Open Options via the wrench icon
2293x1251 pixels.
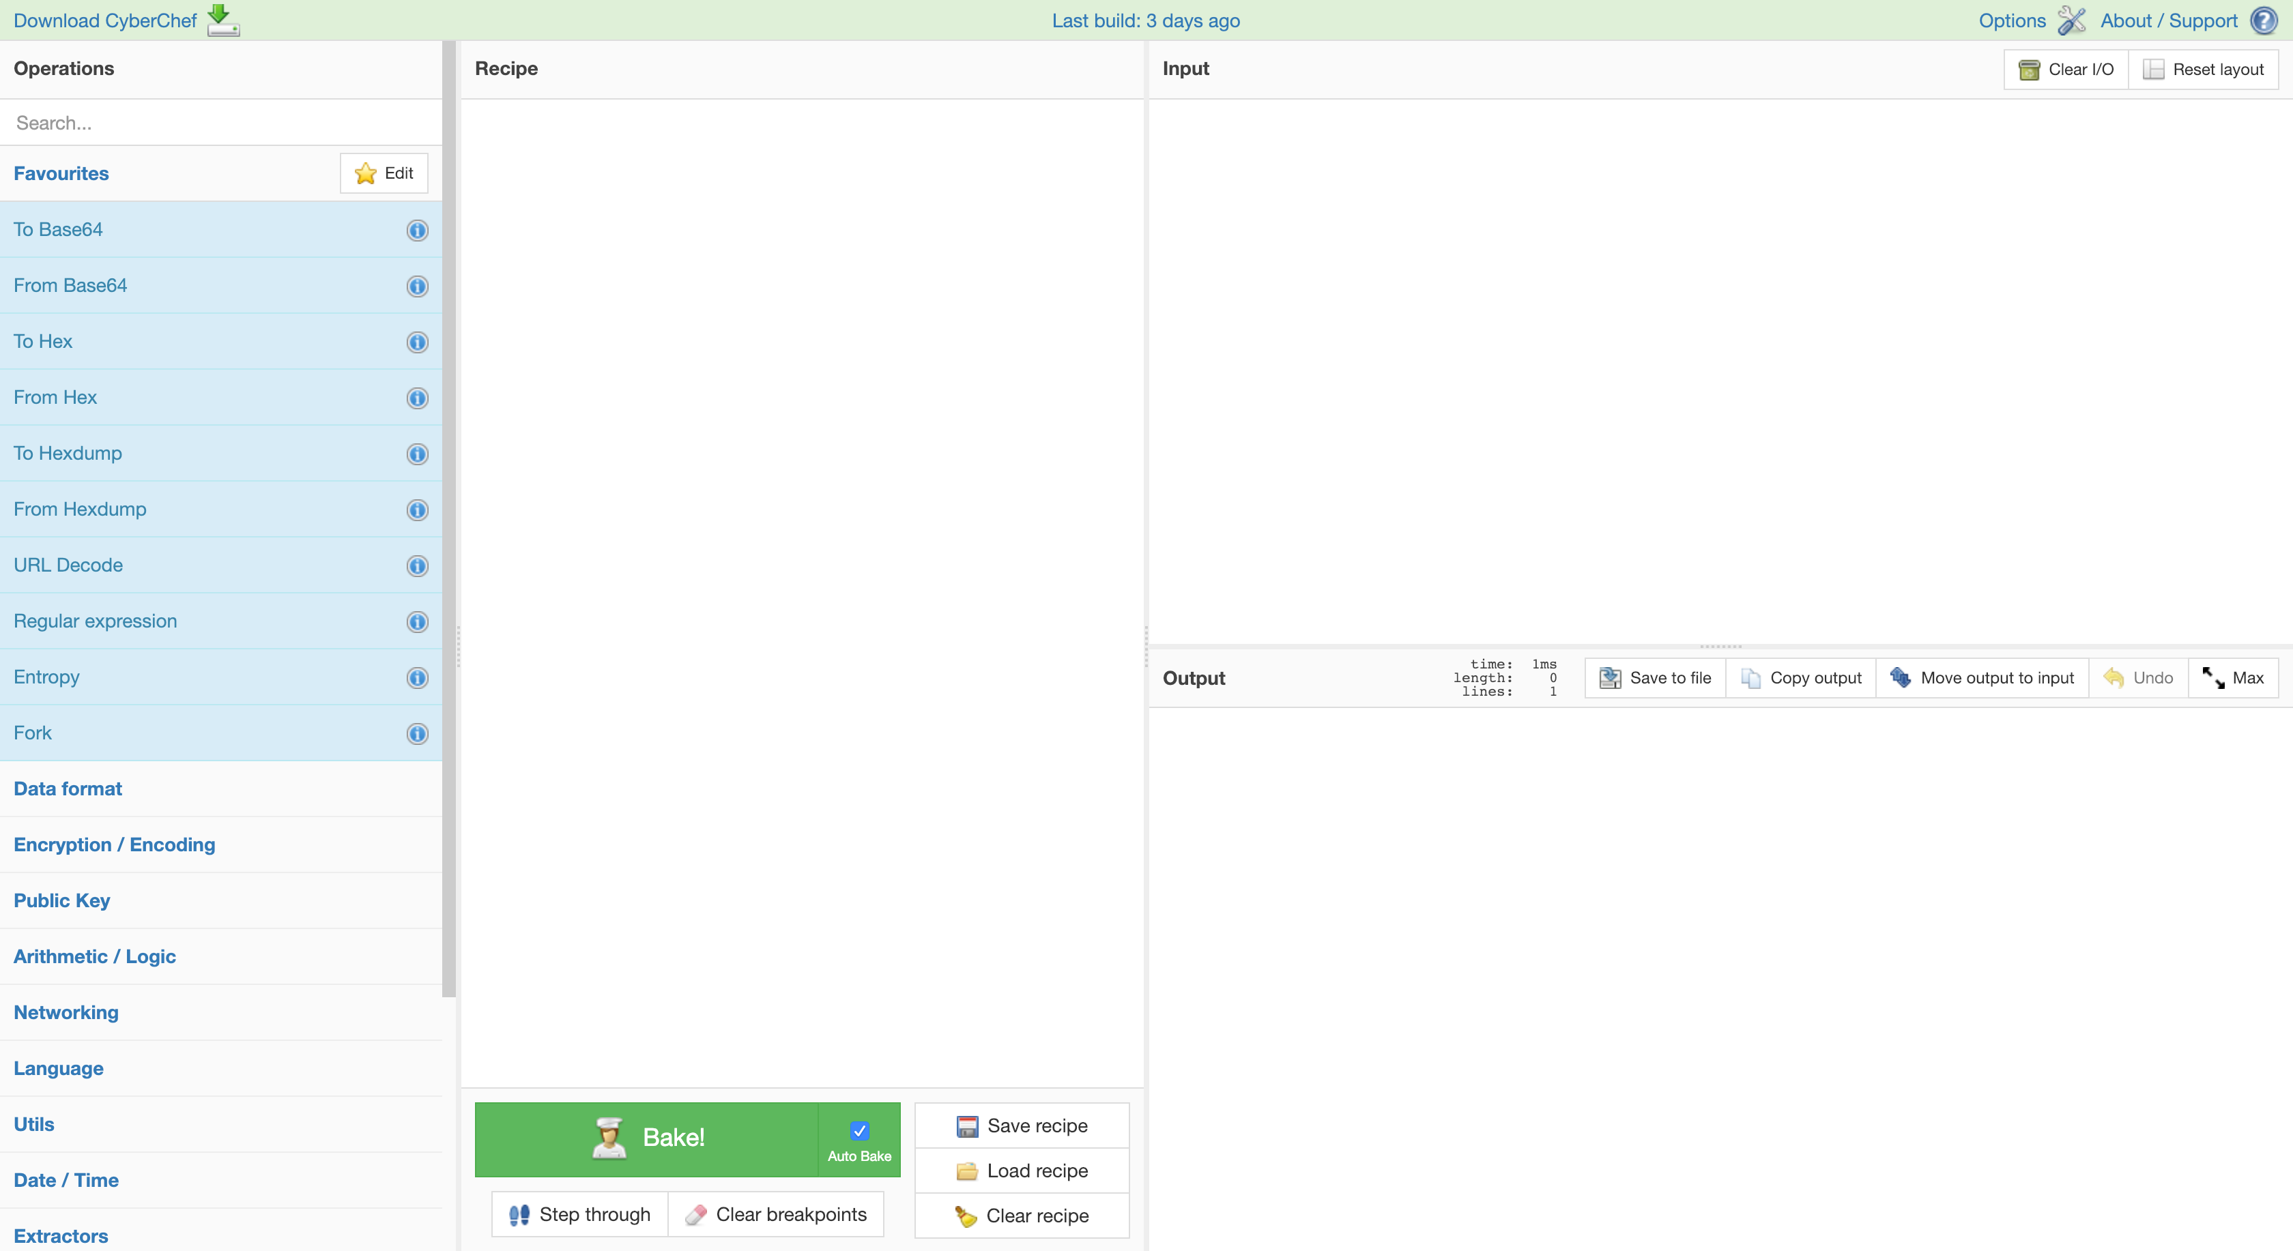coord(2071,20)
